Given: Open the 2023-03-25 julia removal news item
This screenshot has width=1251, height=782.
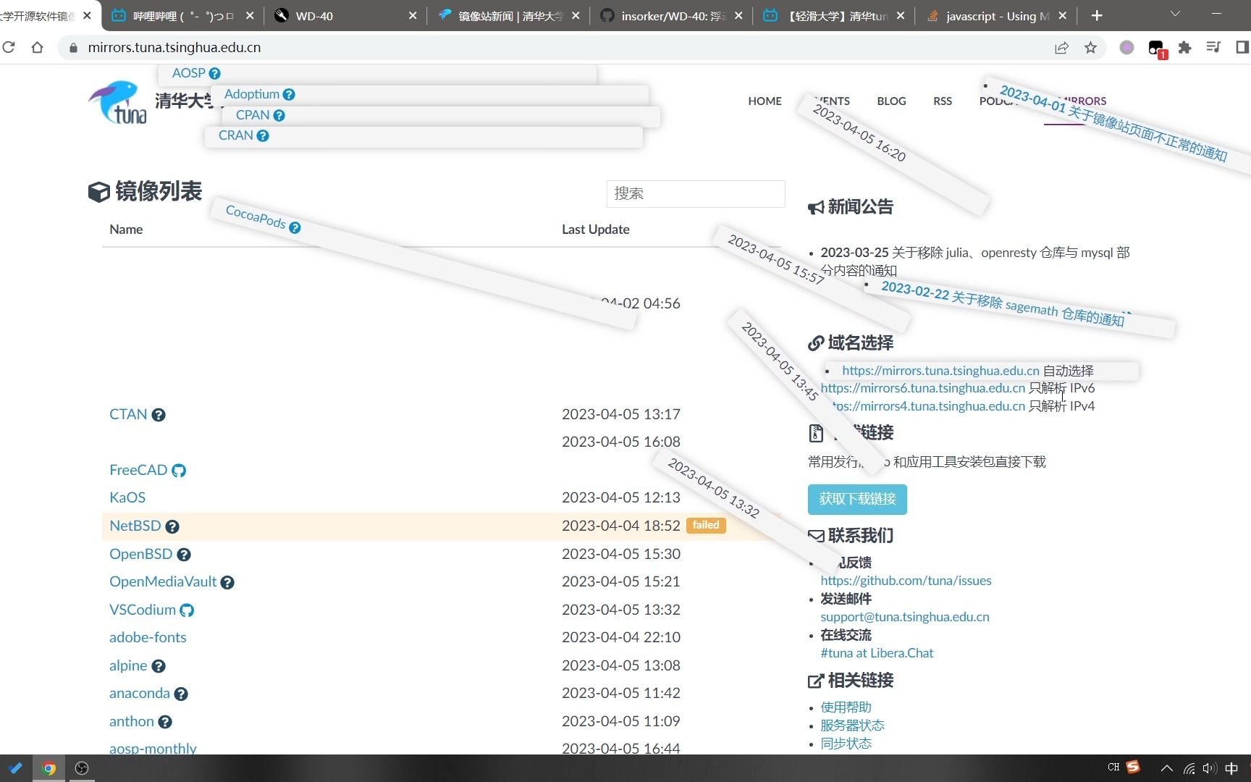Looking at the screenshot, I should tap(974, 261).
